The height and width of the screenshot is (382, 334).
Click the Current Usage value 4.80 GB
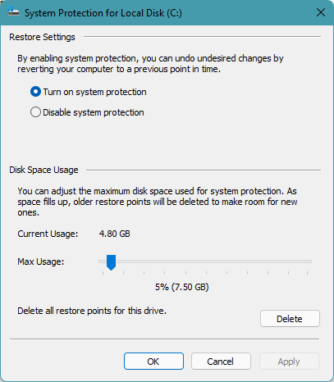[115, 234]
